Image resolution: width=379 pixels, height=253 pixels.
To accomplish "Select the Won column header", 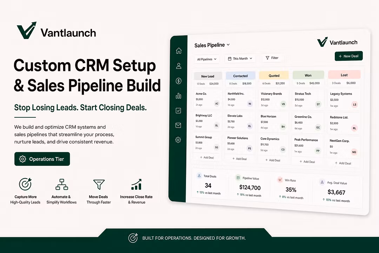I will [308, 75].
